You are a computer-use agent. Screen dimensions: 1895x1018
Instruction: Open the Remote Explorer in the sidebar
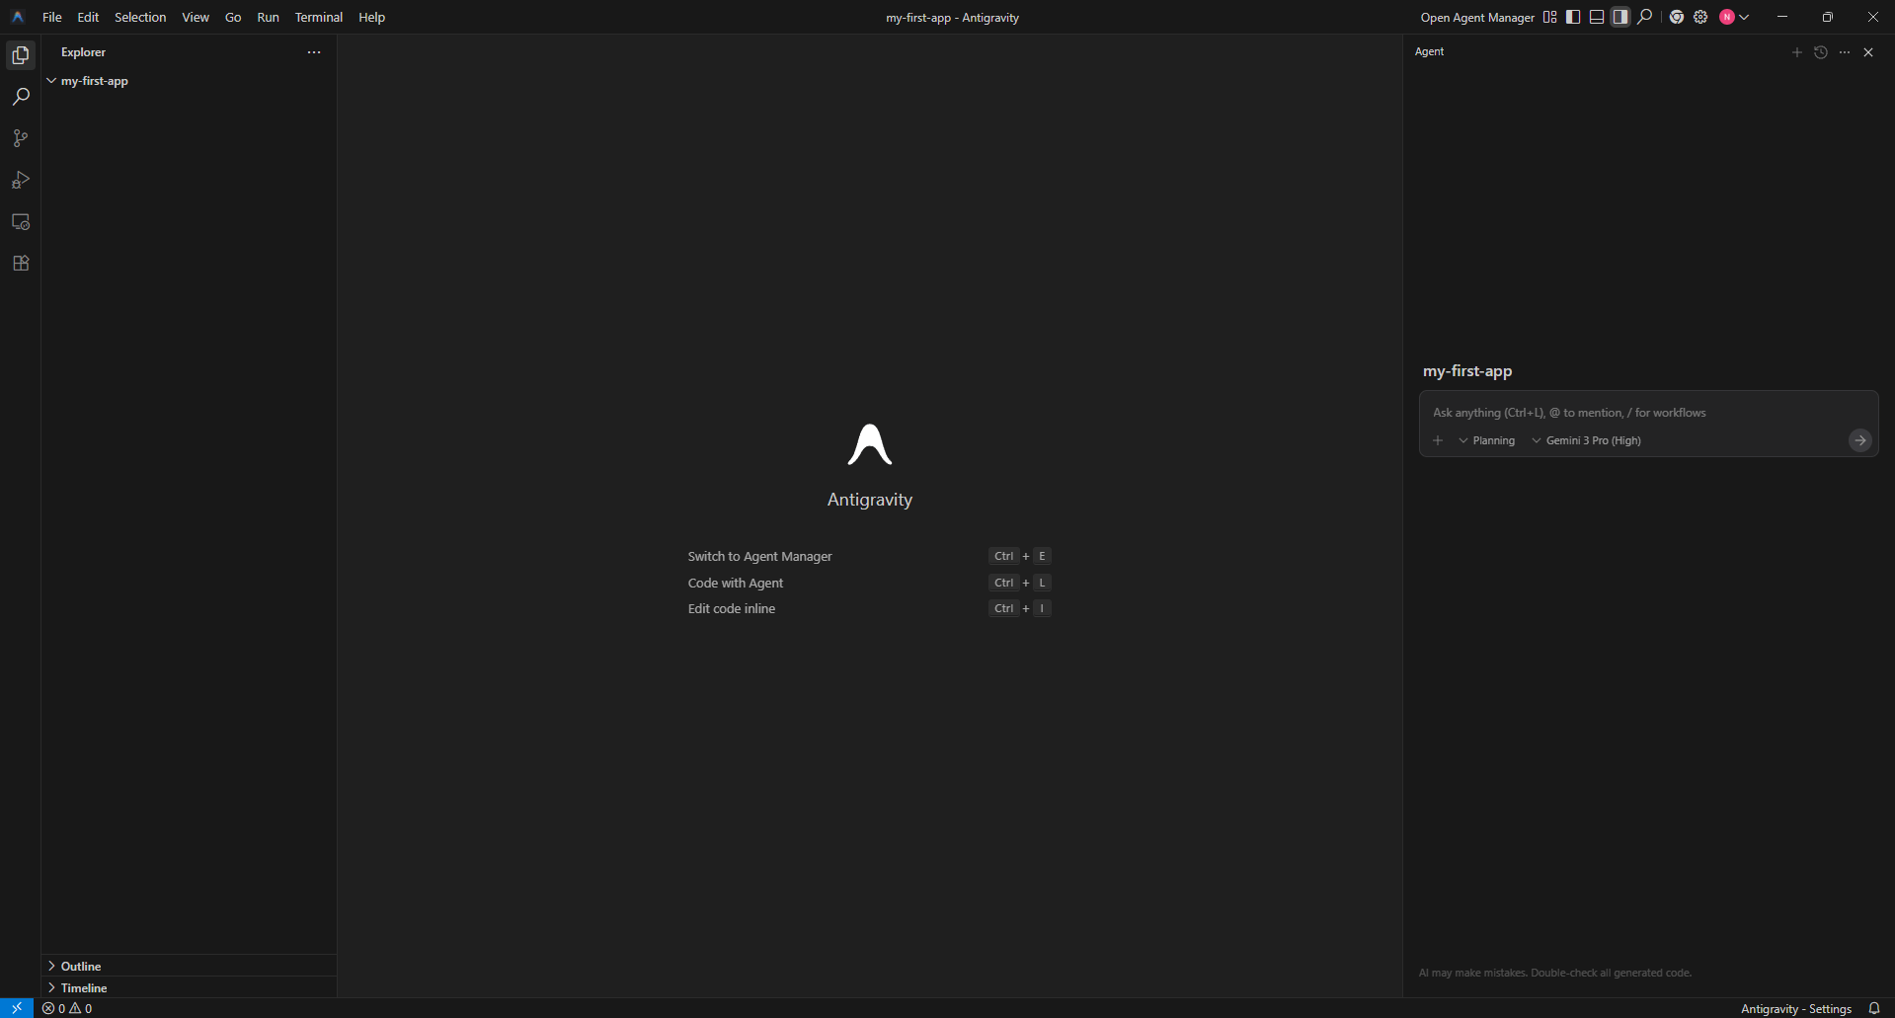[x=21, y=221]
